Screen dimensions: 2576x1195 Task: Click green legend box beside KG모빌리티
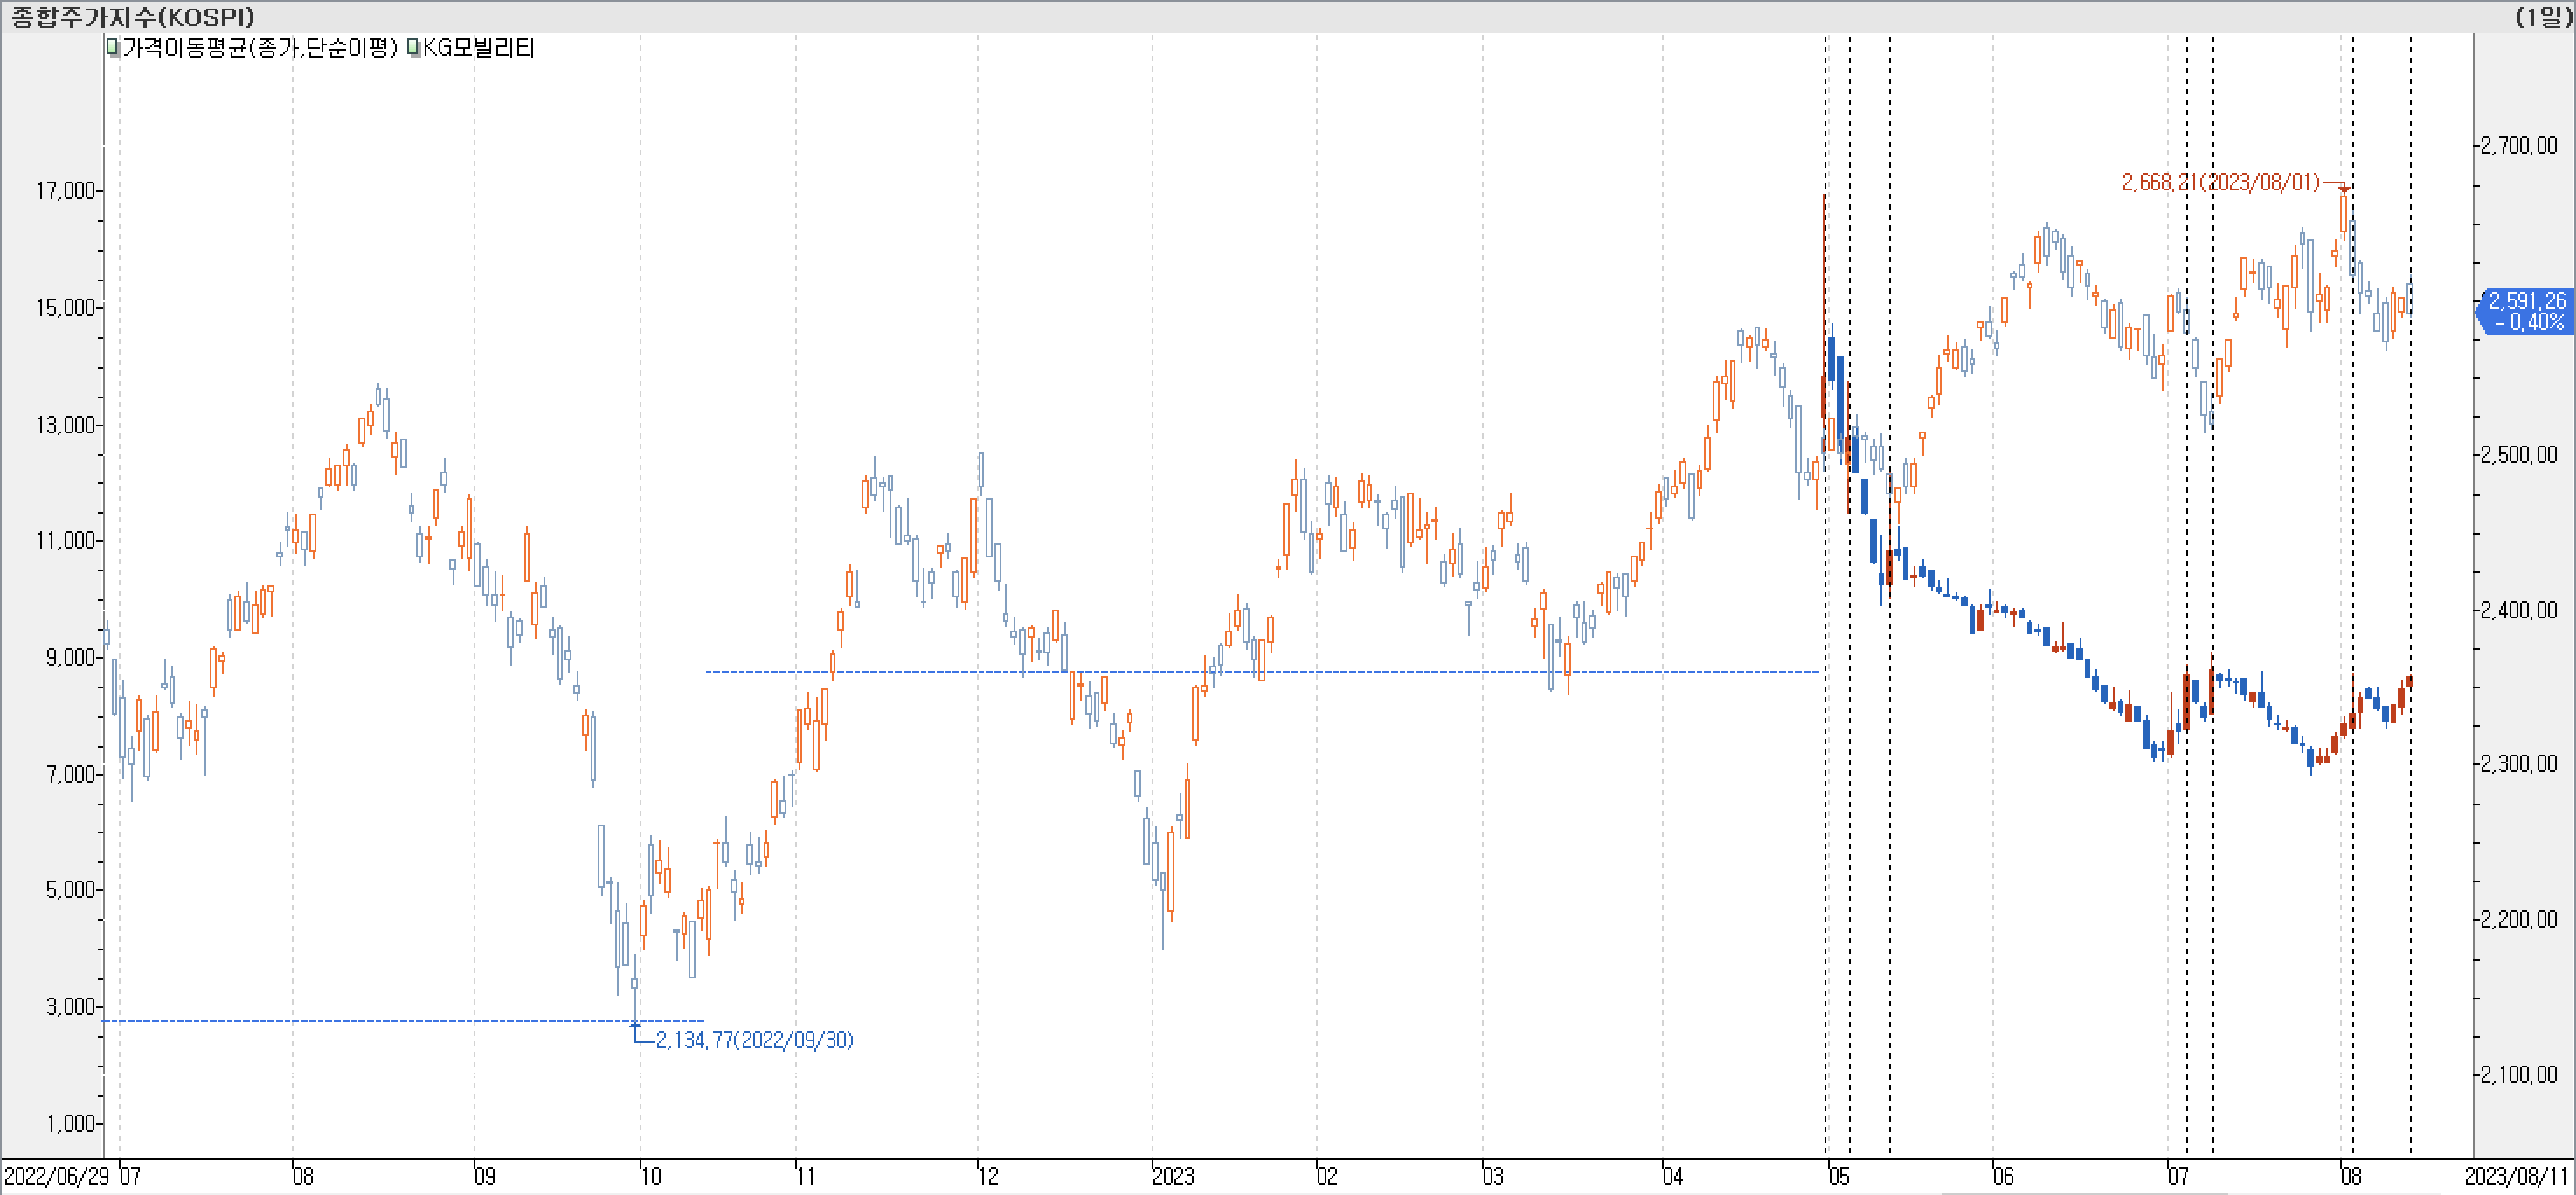413,47
